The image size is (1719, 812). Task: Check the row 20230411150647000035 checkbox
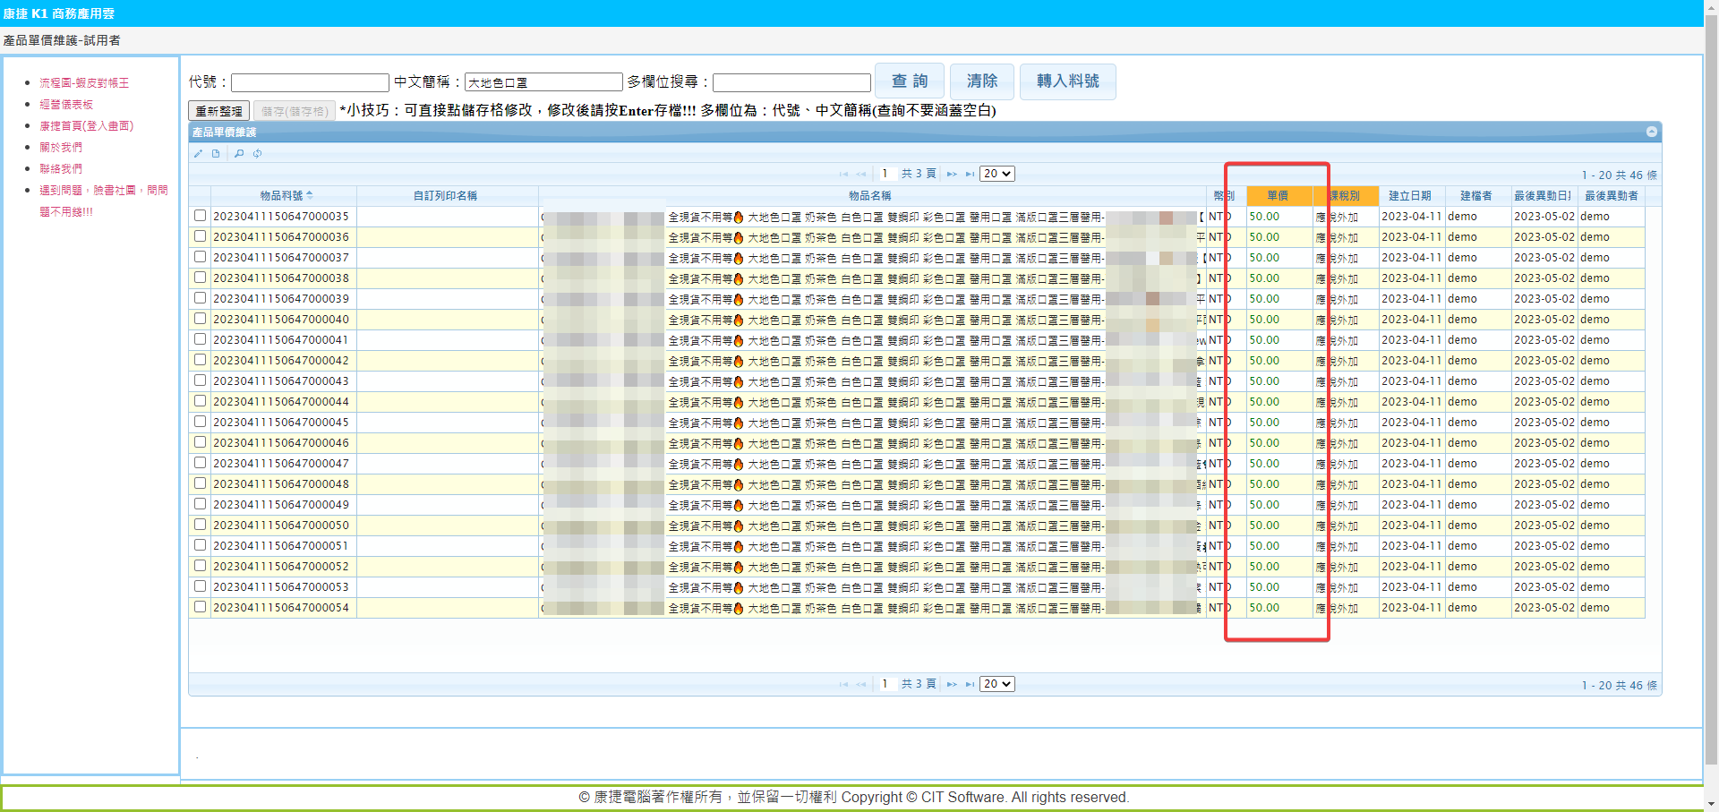tap(201, 216)
